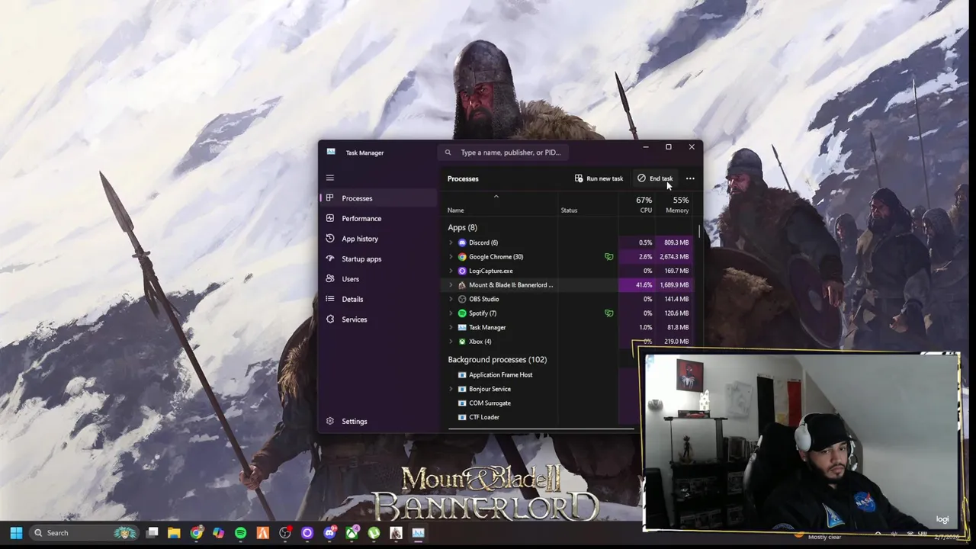This screenshot has width=976, height=549.
Task: Expand the OBS Studio process row
Action: (451, 299)
